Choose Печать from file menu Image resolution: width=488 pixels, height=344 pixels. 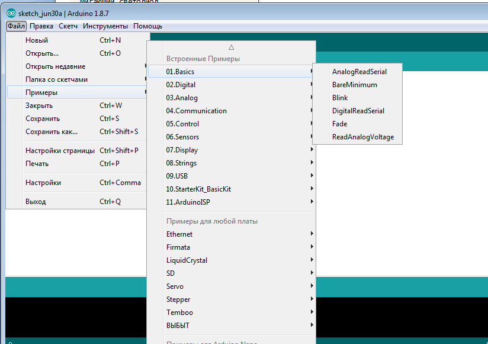[76, 164]
